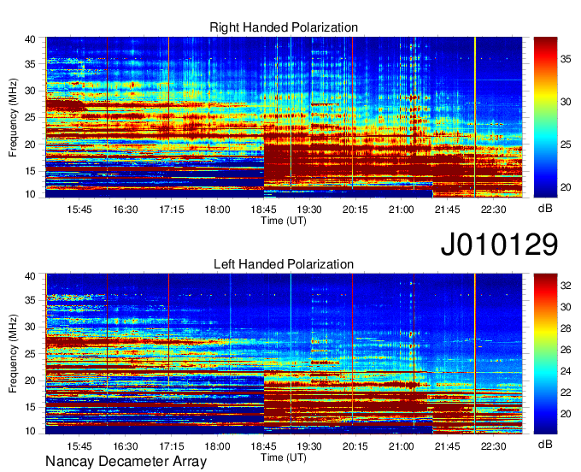This screenshot has width=581, height=472.
Task: Click 19:30 time tick on Right Handed plot
Action: tap(309, 209)
